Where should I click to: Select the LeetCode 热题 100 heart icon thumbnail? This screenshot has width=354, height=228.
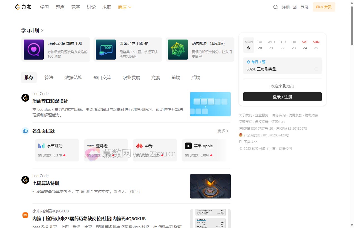click(33, 49)
